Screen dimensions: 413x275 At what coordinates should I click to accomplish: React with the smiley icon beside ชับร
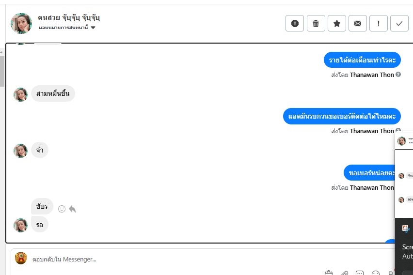pos(62,209)
